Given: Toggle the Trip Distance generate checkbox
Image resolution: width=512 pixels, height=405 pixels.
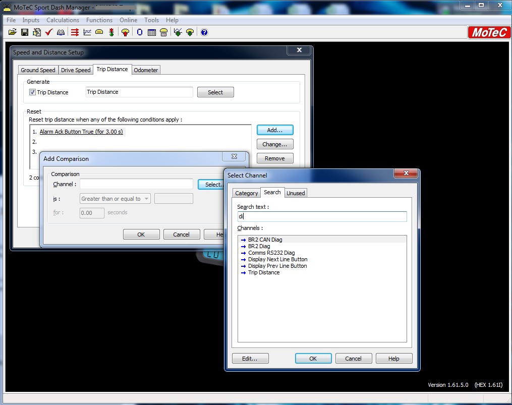Looking at the screenshot, I should (32, 92).
